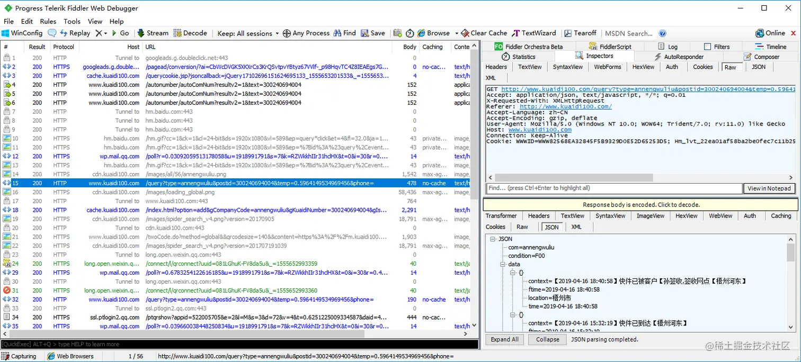Screen dimensions: 801x362
Task: Open the Fiddler Orchestra Beta tab
Action: click(x=528, y=47)
